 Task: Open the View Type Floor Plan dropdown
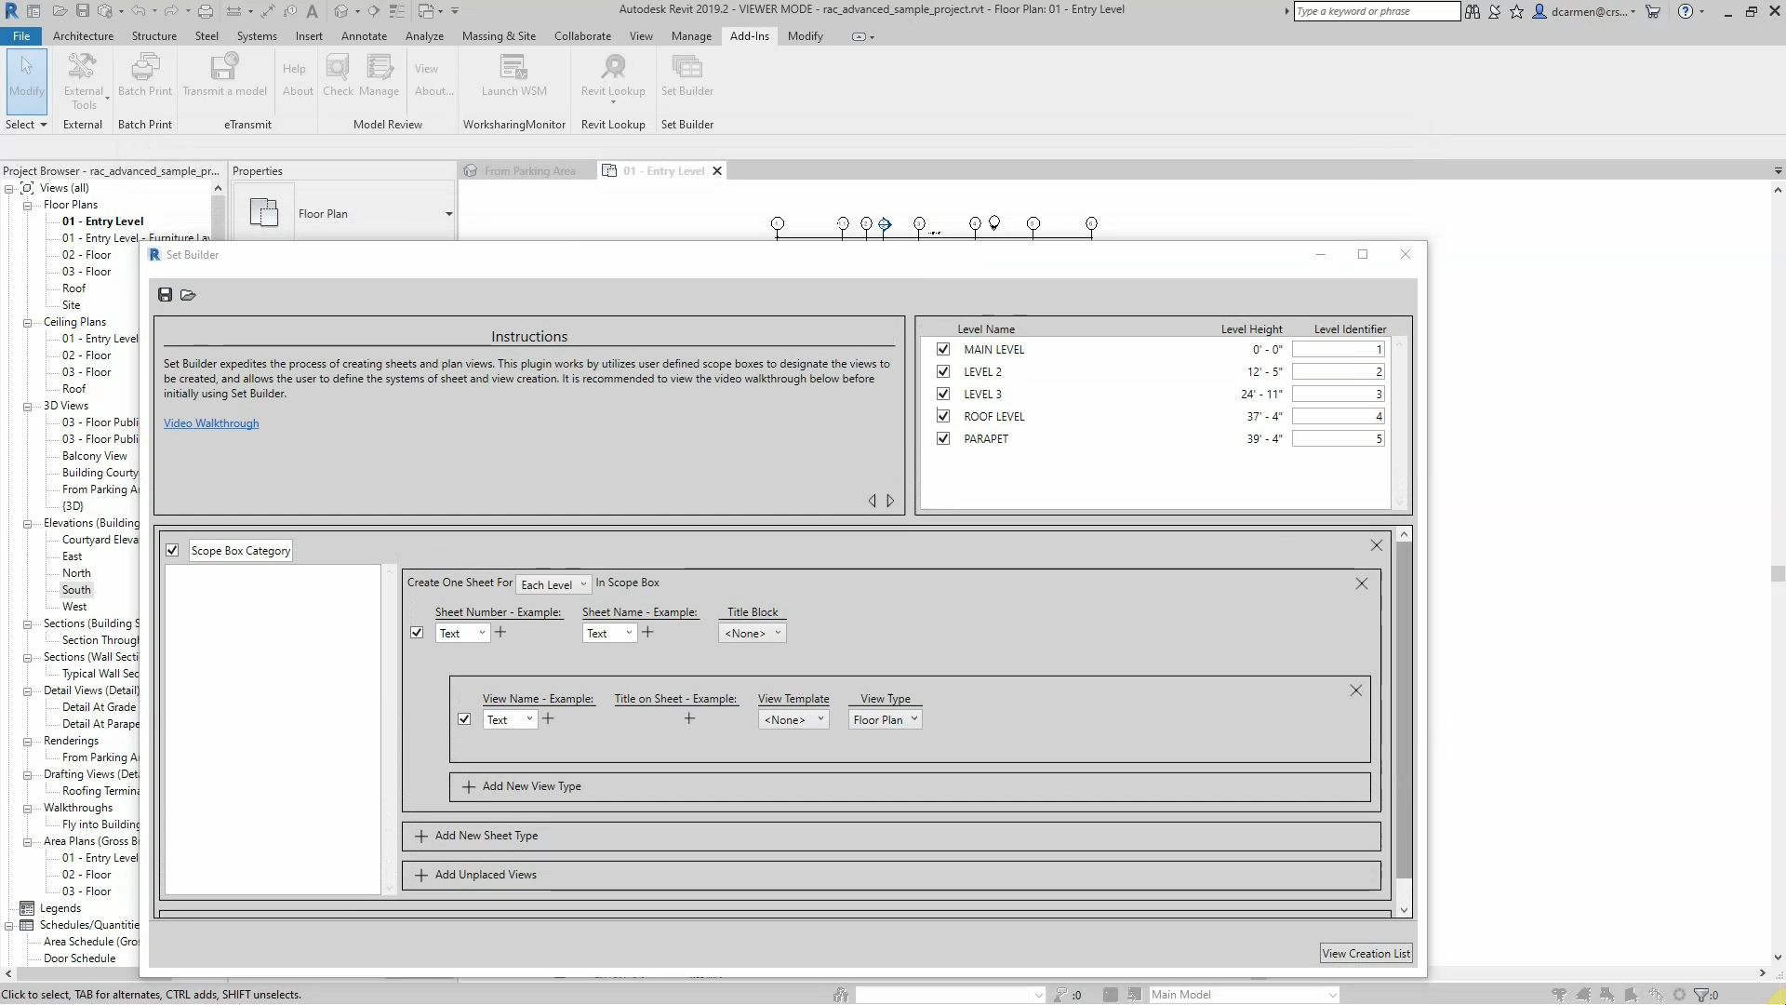[x=886, y=720]
